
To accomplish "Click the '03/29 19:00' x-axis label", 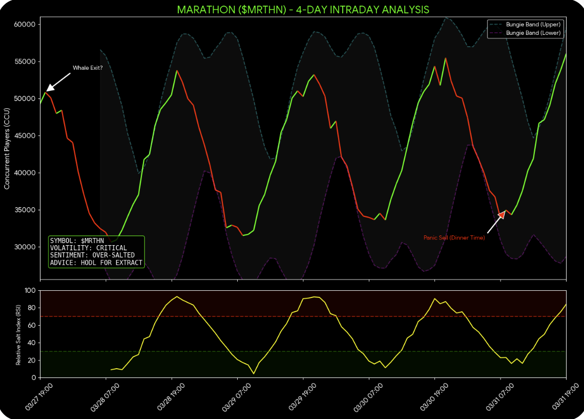I will (x=302, y=397).
